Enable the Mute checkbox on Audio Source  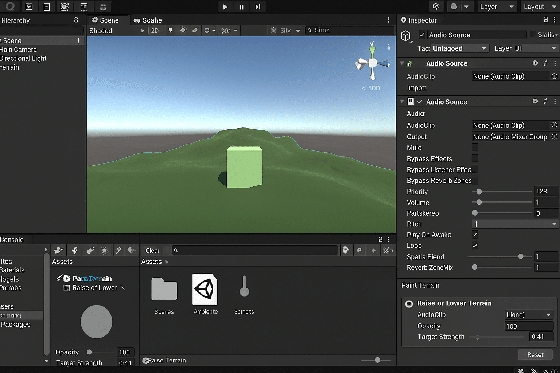(x=475, y=147)
